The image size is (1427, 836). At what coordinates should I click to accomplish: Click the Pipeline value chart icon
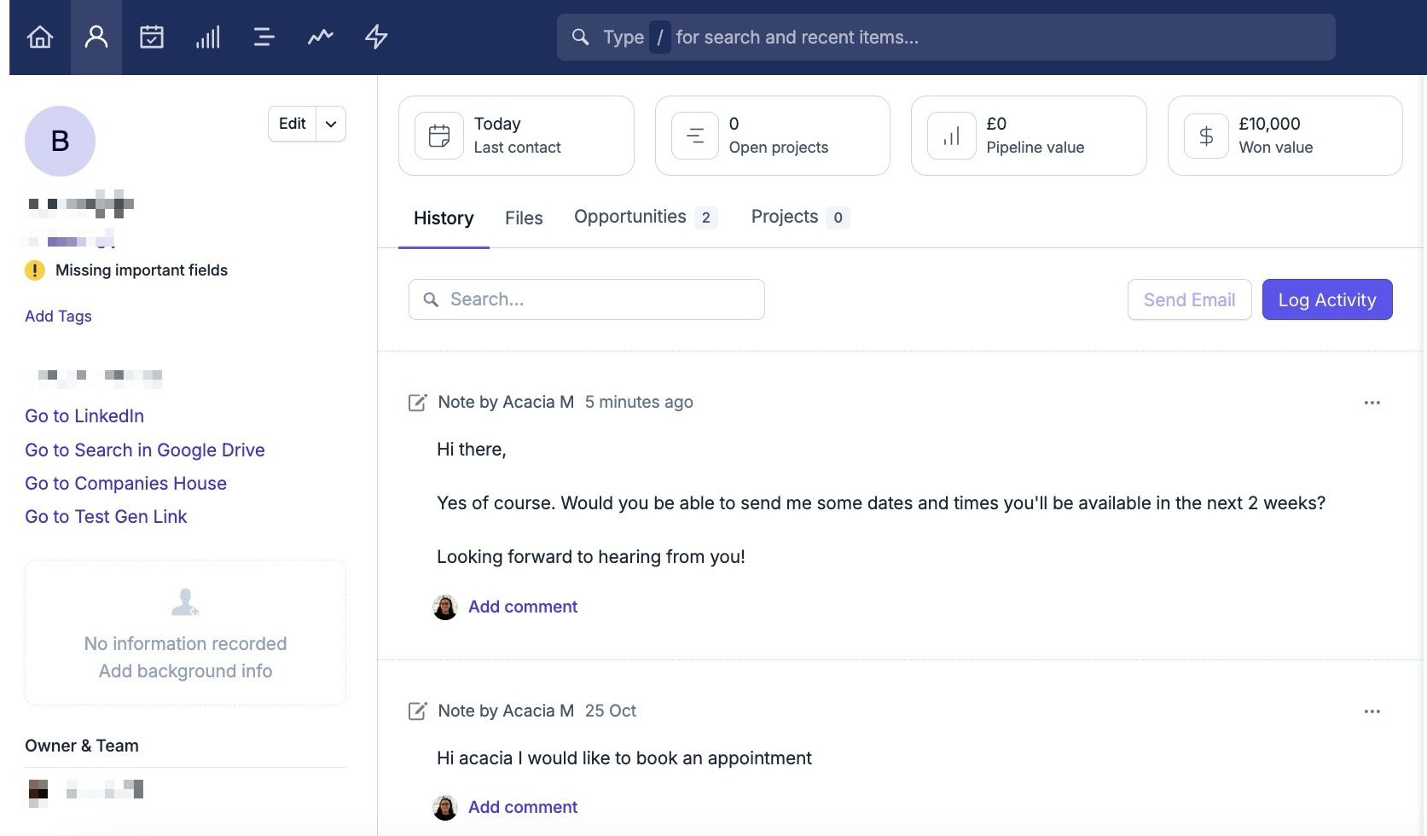coord(952,136)
